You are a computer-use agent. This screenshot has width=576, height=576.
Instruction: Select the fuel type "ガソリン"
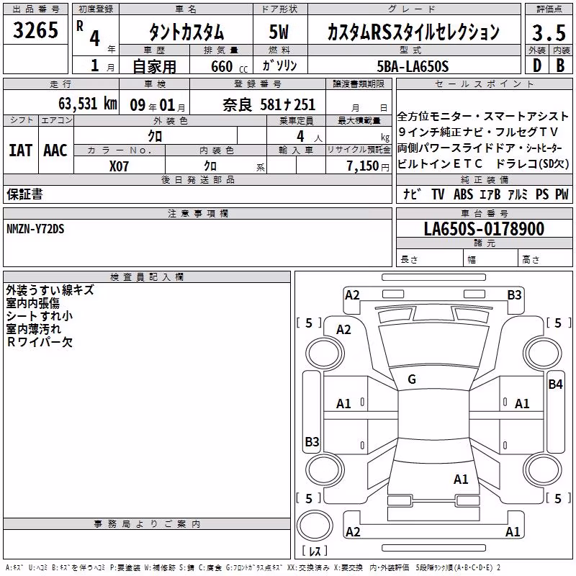click(x=279, y=66)
